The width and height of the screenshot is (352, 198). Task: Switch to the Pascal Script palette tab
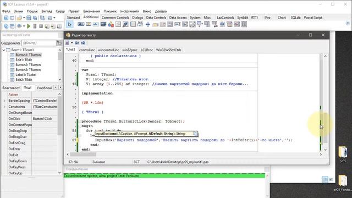(x=313, y=18)
